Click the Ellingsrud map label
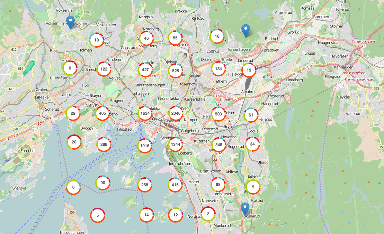 coord(333,76)
